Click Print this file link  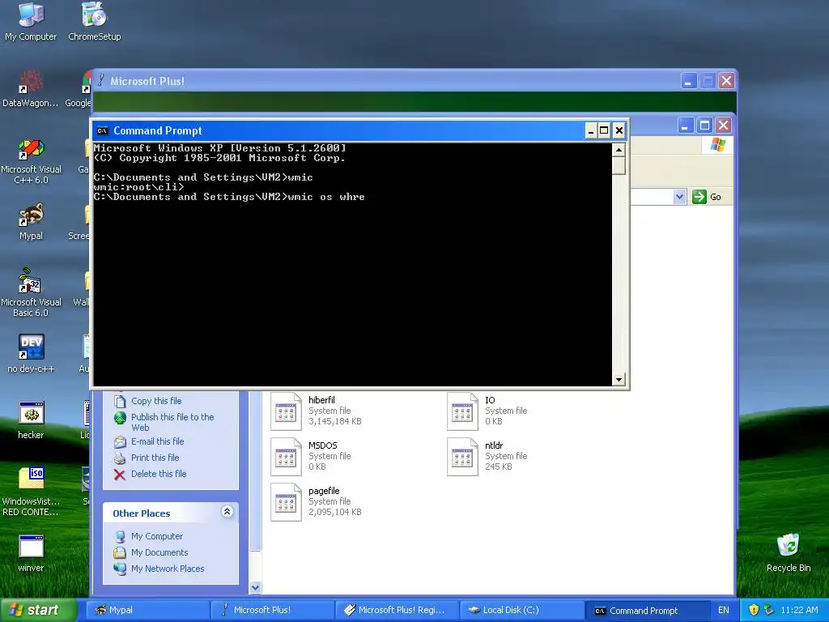[155, 458]
